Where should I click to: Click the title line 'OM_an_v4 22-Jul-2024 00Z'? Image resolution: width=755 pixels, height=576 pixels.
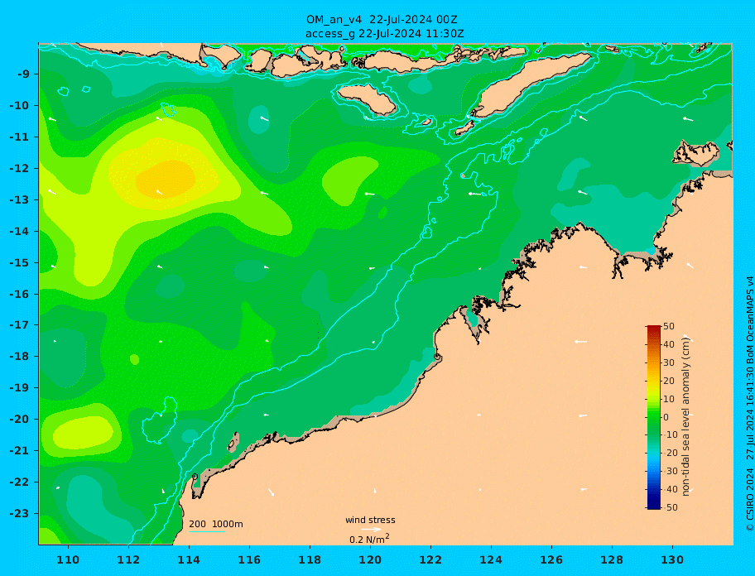[382, 20]
